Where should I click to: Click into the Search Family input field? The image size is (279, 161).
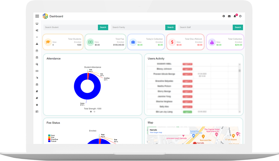tap(138, 27)
